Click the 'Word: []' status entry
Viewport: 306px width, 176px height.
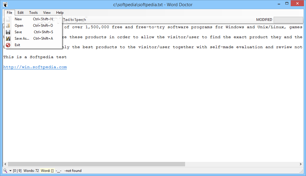47,171
